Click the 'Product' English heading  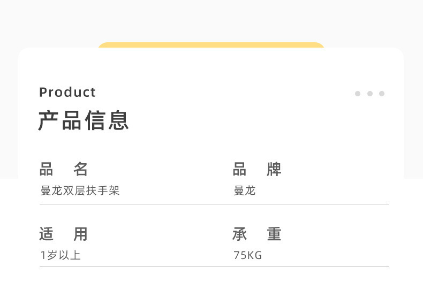click(x=67, y=92)
